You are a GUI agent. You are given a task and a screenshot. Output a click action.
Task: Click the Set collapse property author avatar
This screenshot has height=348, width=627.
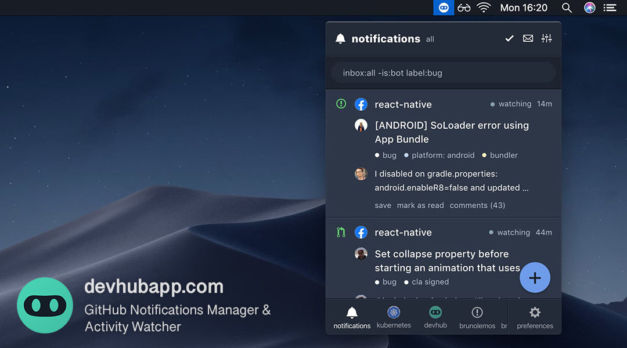361,253
